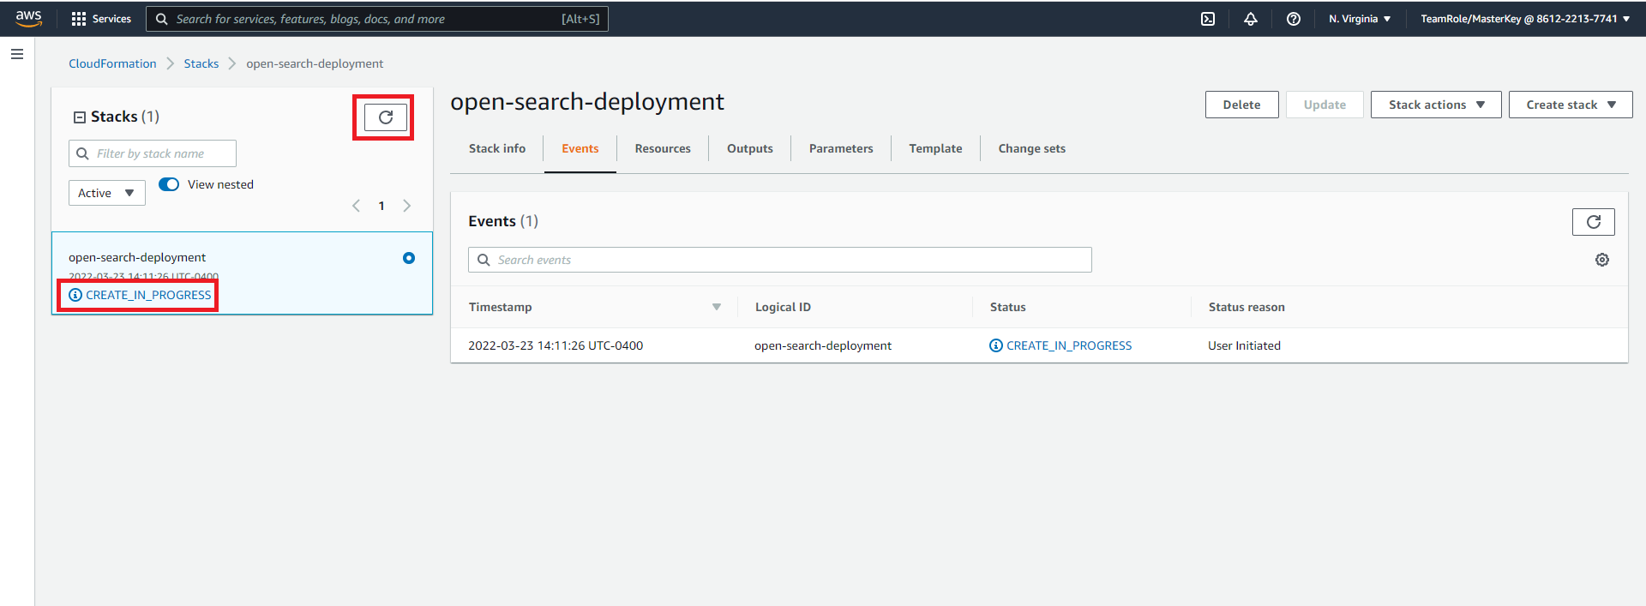Open the help question mark menu
The width and height of the screenshot is (1646, 606).
pyautogui.click(x=1294, y=19)
